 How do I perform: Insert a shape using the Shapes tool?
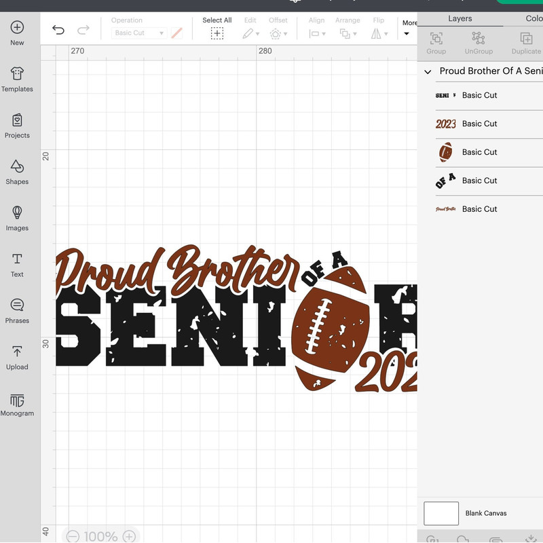16,173
